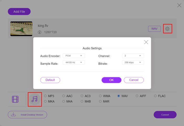The height and width of the screenshot is (126, 184).
Task: Cancel the Audio Settings dialog
Action: pyautogui.click(x=134, y=80)
